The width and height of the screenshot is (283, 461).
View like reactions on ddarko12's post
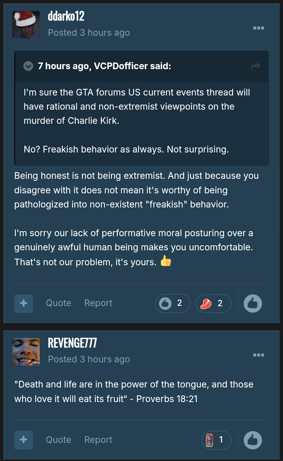click(173, 303)
